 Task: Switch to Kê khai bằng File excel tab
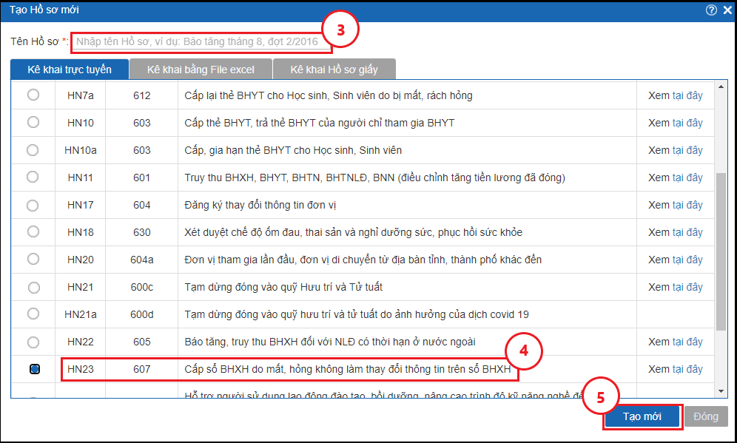coord(201,70)
